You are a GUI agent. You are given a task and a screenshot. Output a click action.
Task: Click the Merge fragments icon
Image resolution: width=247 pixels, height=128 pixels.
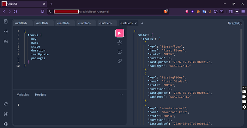click(x=120, y=51)
